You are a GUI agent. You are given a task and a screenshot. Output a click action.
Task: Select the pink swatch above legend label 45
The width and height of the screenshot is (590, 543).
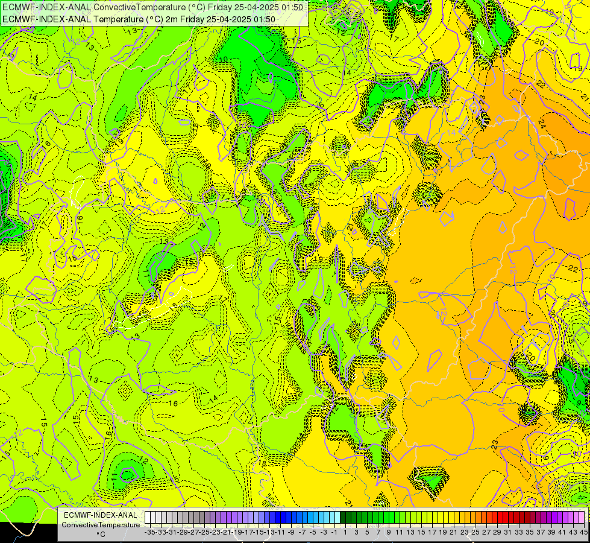pos(581,518)
